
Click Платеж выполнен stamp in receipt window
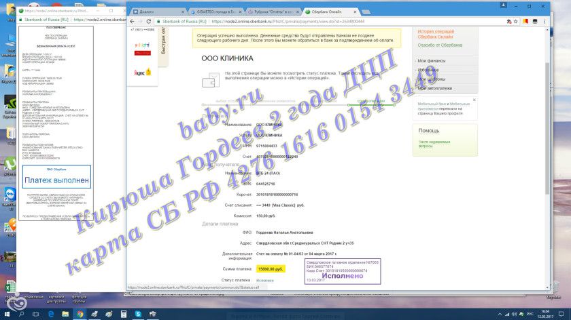[x=56, y=177]
